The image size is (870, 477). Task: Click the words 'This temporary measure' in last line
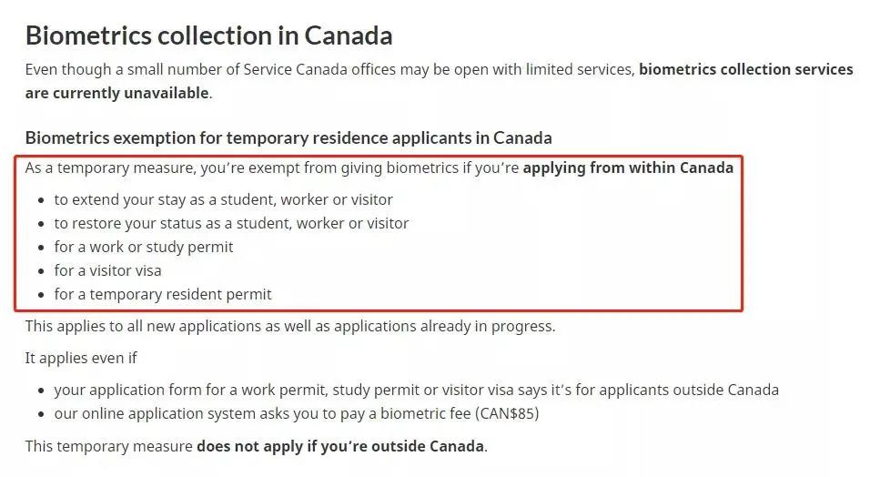[109, 446]
